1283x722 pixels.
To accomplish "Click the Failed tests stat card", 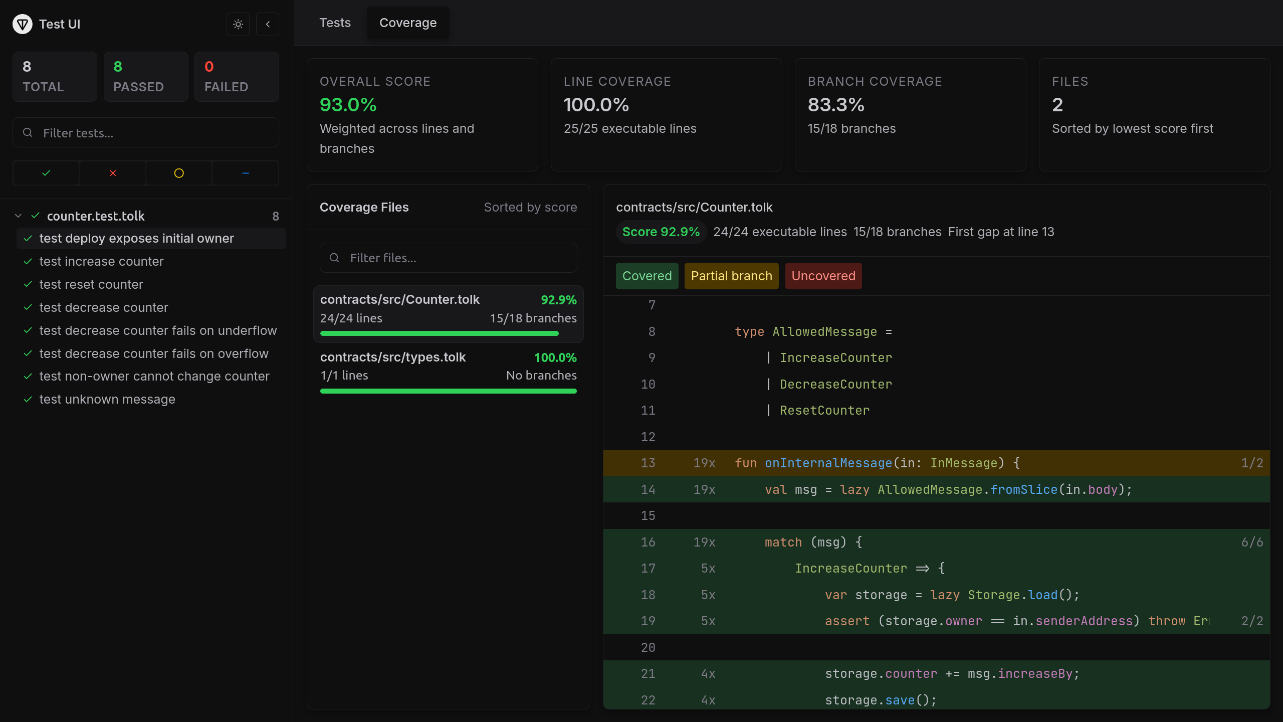I will click(237, 77).
